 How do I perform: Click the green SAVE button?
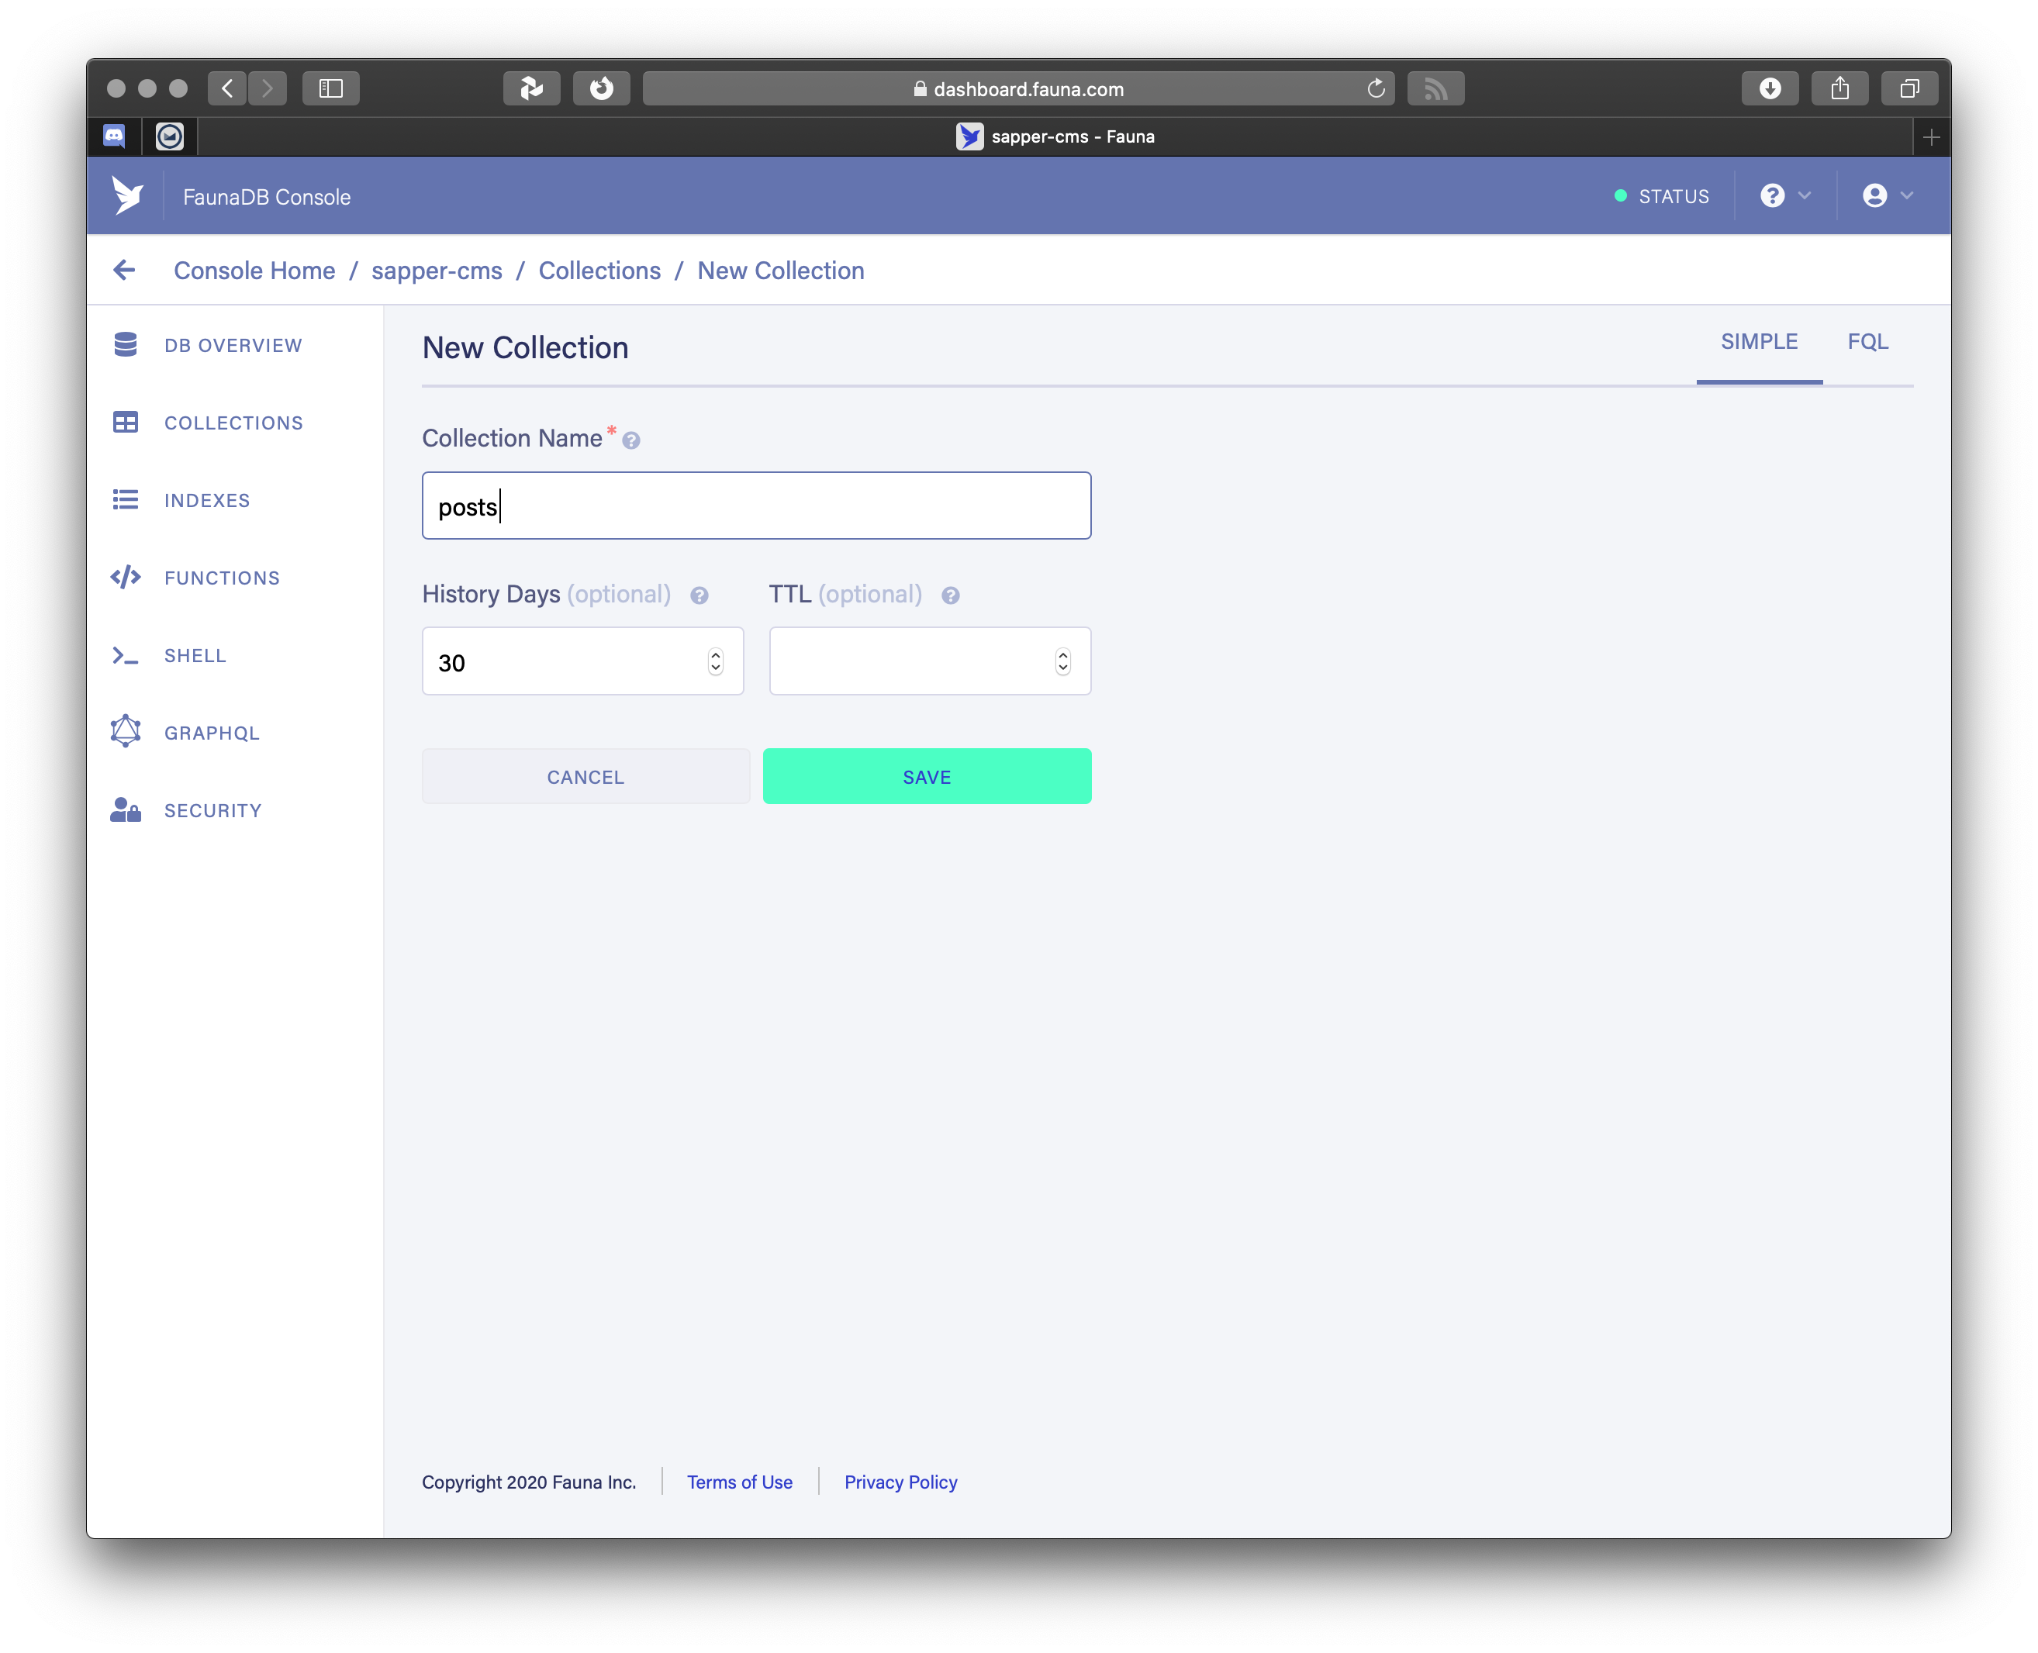pos(927,777)
